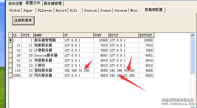This screenshot has height=108, width=197.
Task: Click ID cell 2200 in grid
Action: coord(17,75)
